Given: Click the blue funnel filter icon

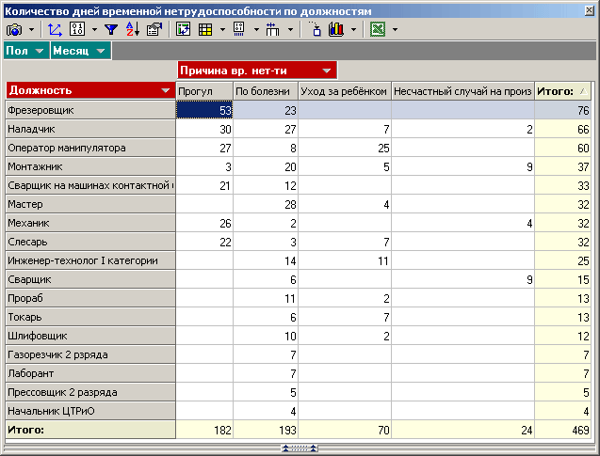Looking at the screenshot, I should pyautogui.click(x=111, y=29).
